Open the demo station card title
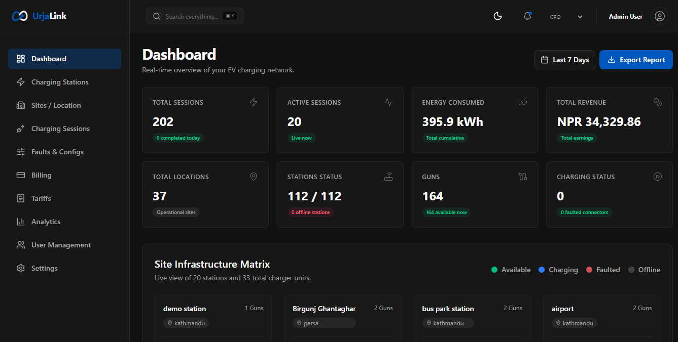The height and width of the screenshot is (342, 678). pos(185,309)
